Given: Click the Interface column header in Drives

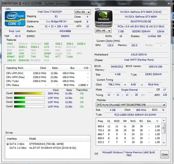Looking at the screenshot, I should (17, 138).
